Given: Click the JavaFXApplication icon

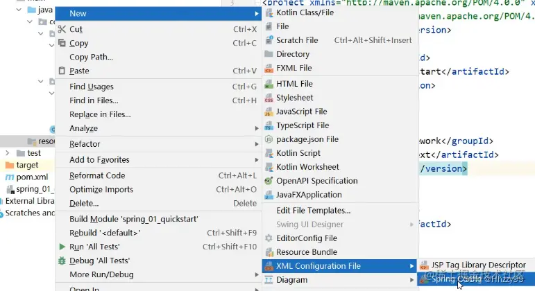Looking at the screenshot, I should tap(269, 195).
